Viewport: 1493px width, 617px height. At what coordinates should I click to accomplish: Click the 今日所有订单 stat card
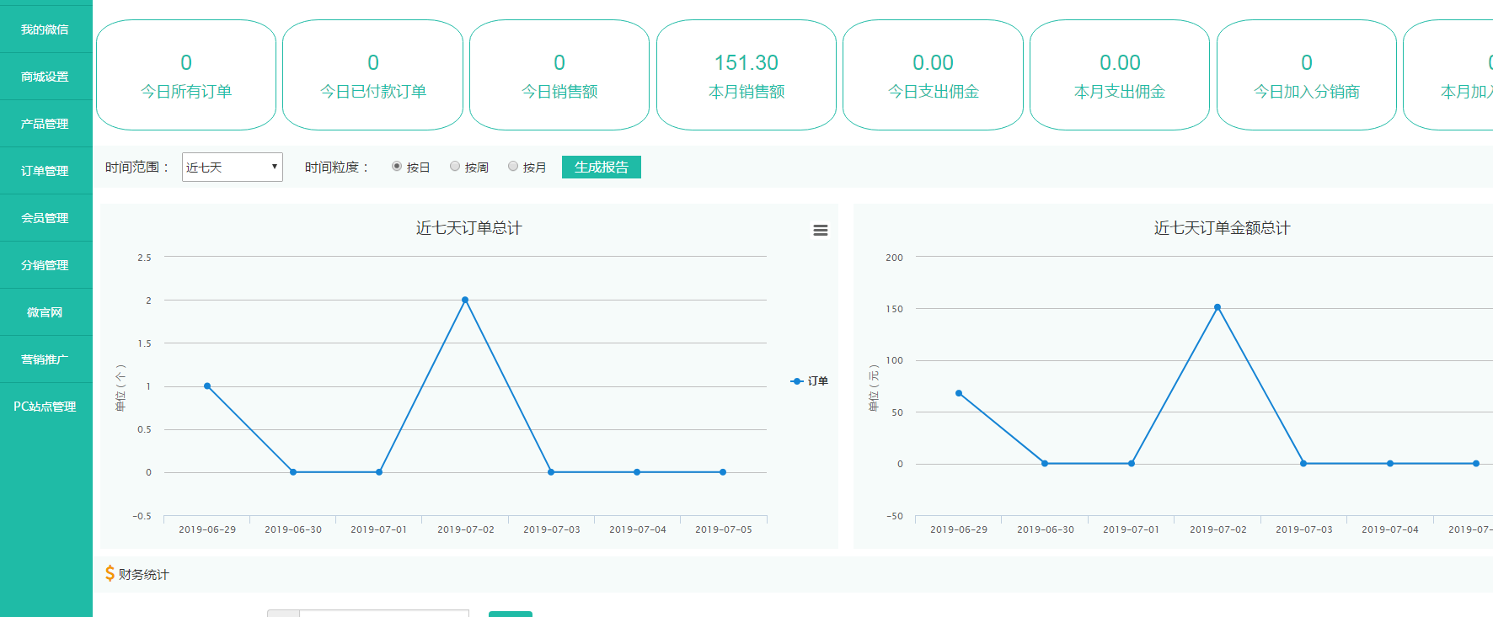186,76
